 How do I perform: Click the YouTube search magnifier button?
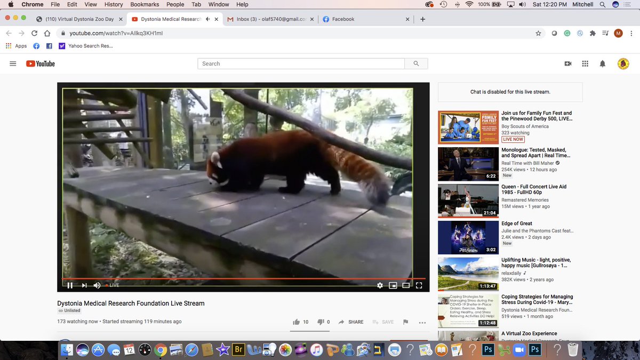pyautogui.click(x=416, y=63)
